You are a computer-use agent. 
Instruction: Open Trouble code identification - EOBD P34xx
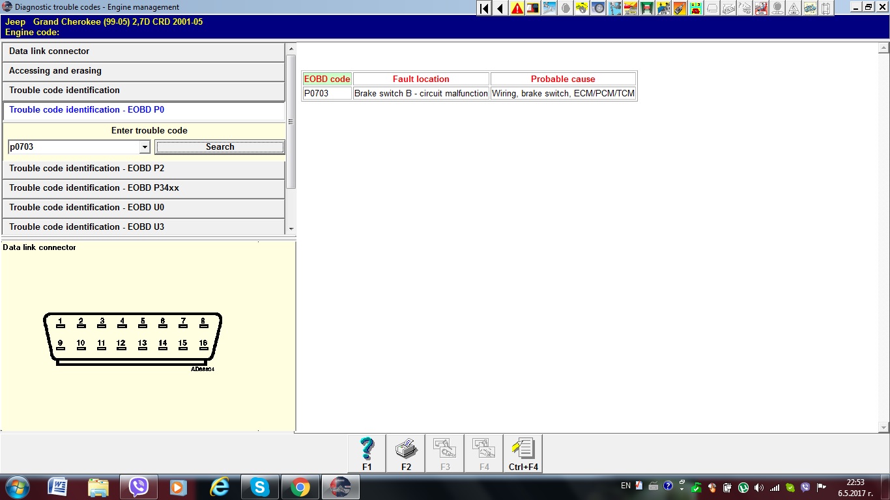click(143, 188)
